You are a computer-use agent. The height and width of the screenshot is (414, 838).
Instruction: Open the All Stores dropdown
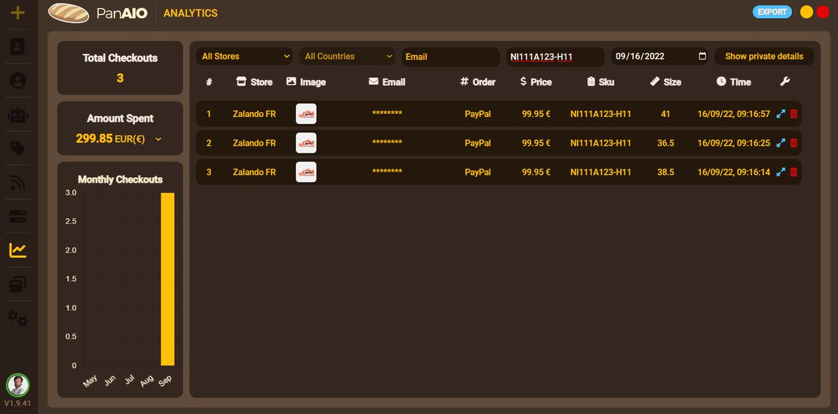click(x=246, y=56)
